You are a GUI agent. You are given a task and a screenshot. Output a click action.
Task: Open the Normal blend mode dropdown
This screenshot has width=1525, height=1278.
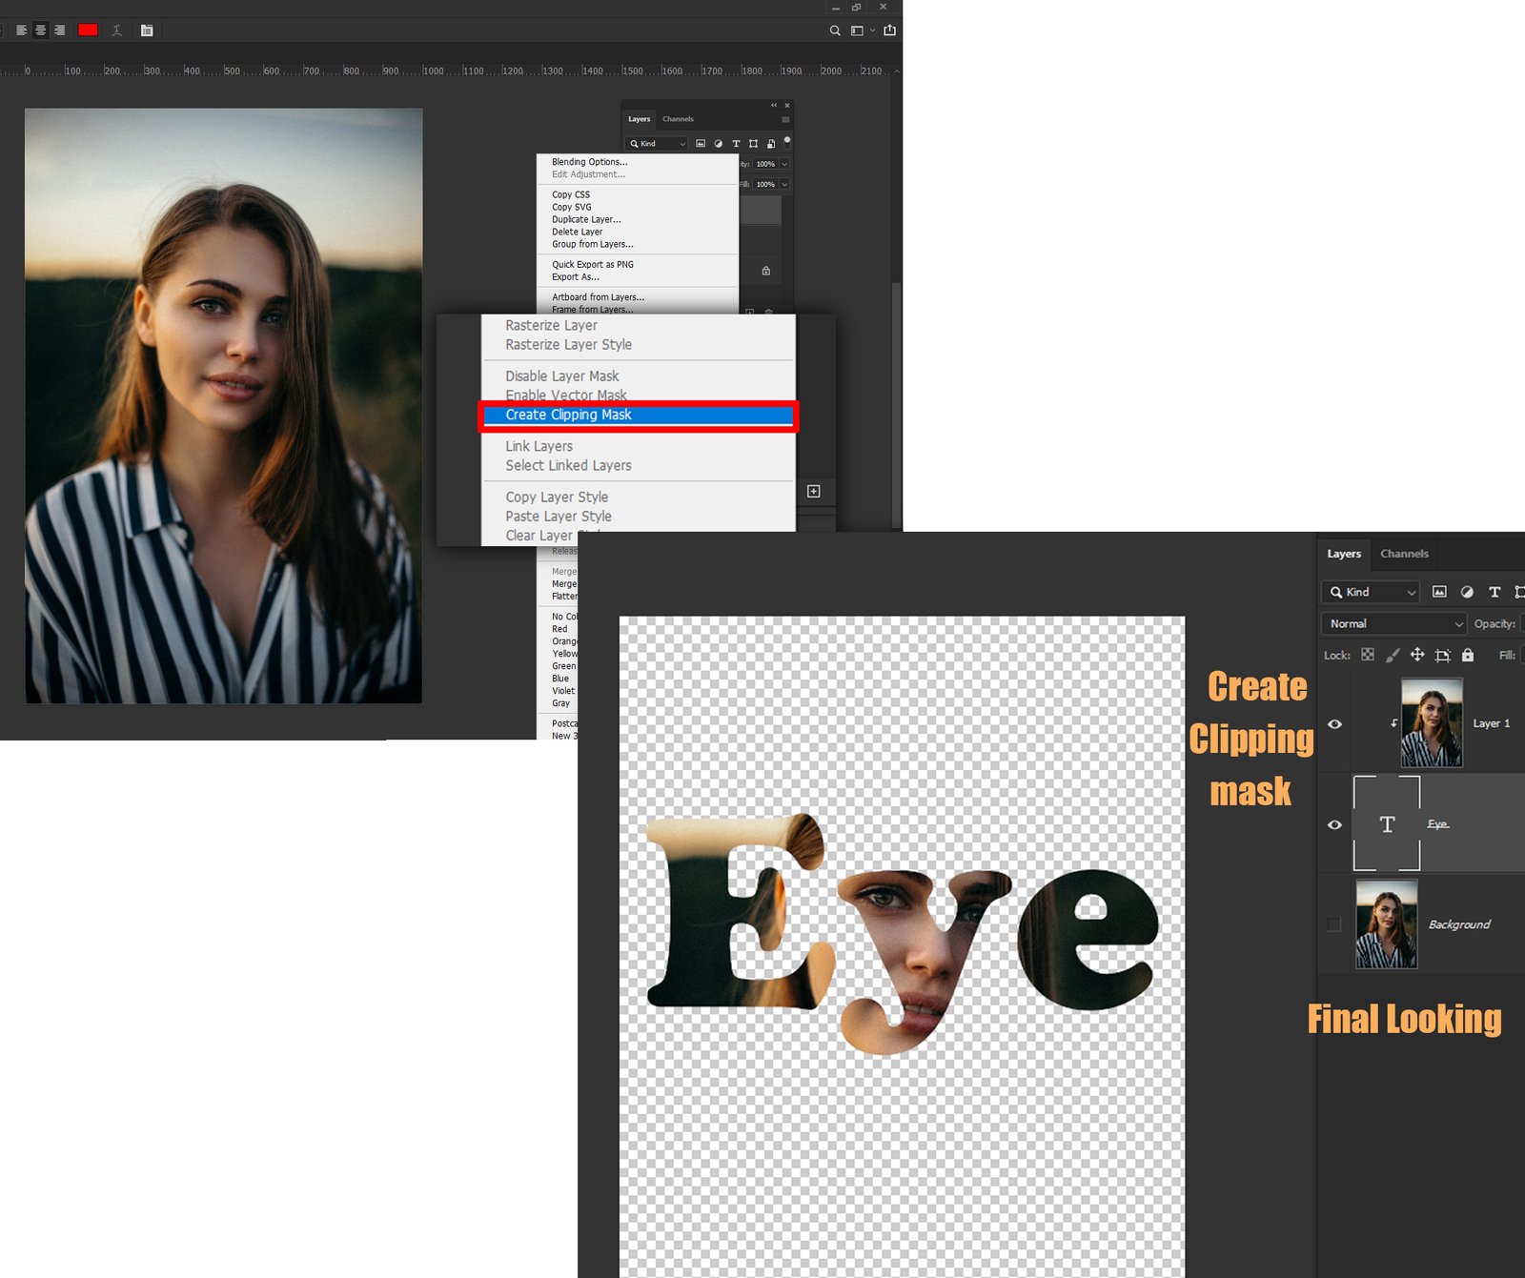(1393, 623)
